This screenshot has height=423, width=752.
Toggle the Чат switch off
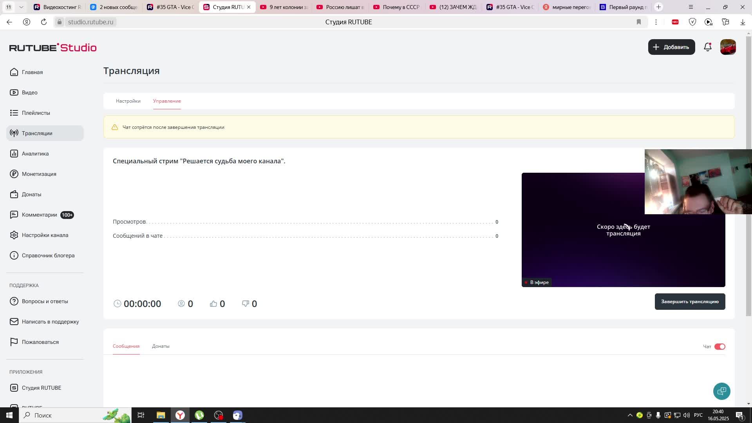[719, 347]
